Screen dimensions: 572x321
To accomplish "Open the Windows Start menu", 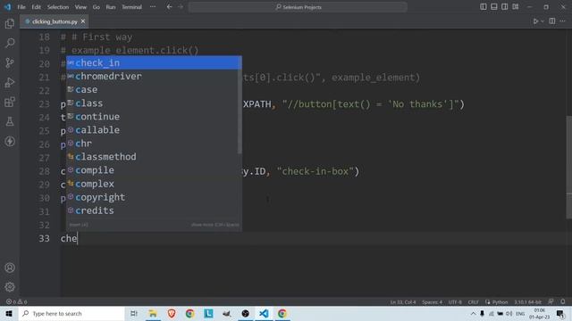I will [9, 313].
